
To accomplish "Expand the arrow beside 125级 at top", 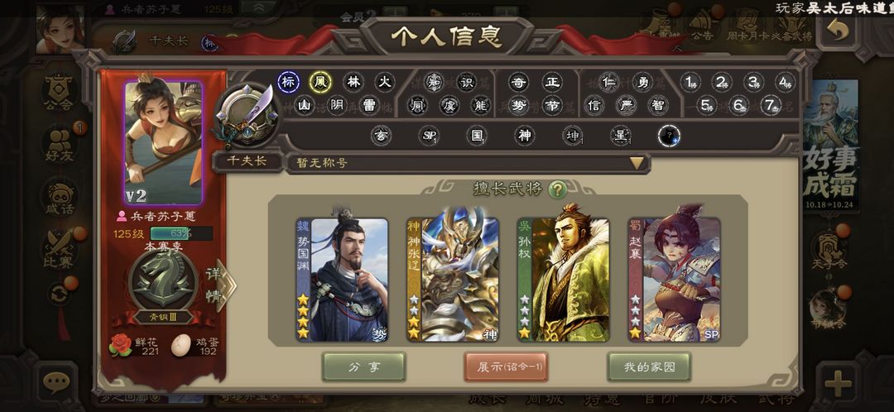I will coord(258,7).
